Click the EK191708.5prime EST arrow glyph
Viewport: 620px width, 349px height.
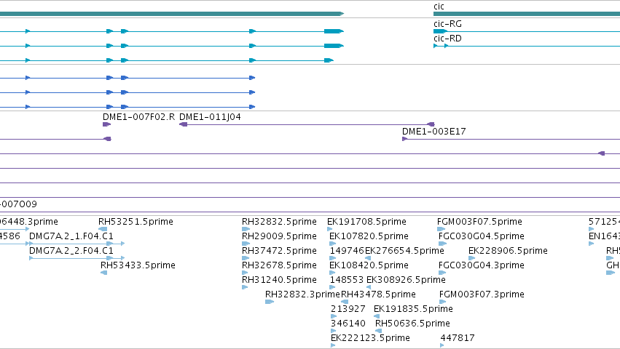tap(330, 229)
